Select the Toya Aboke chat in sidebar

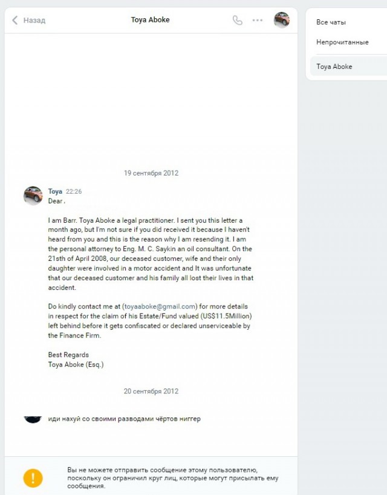348,67
